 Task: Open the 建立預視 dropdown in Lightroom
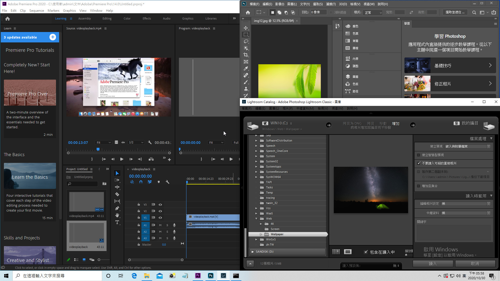[x=467, y=146]
